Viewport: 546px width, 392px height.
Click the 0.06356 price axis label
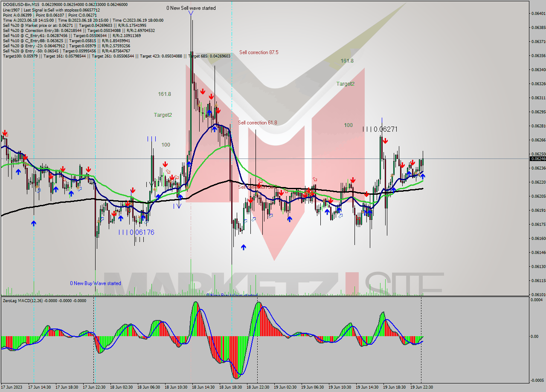[538, 55]
